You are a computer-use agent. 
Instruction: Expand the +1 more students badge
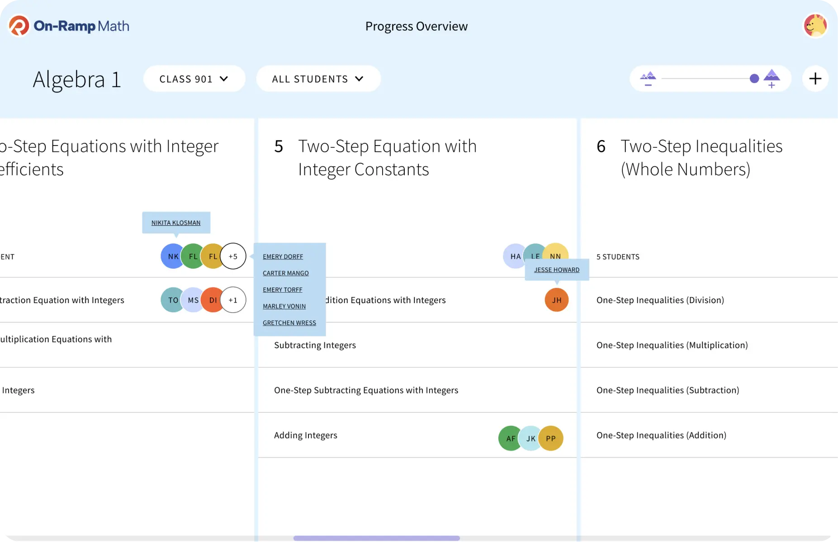click(233, 300)
